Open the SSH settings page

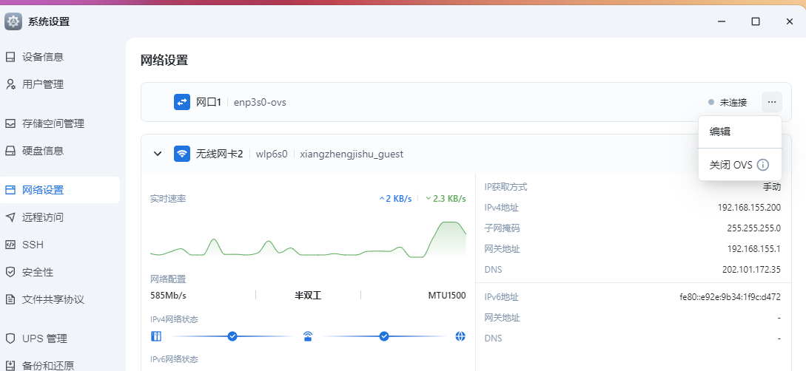pyautogui.click(x=33, y=245)
